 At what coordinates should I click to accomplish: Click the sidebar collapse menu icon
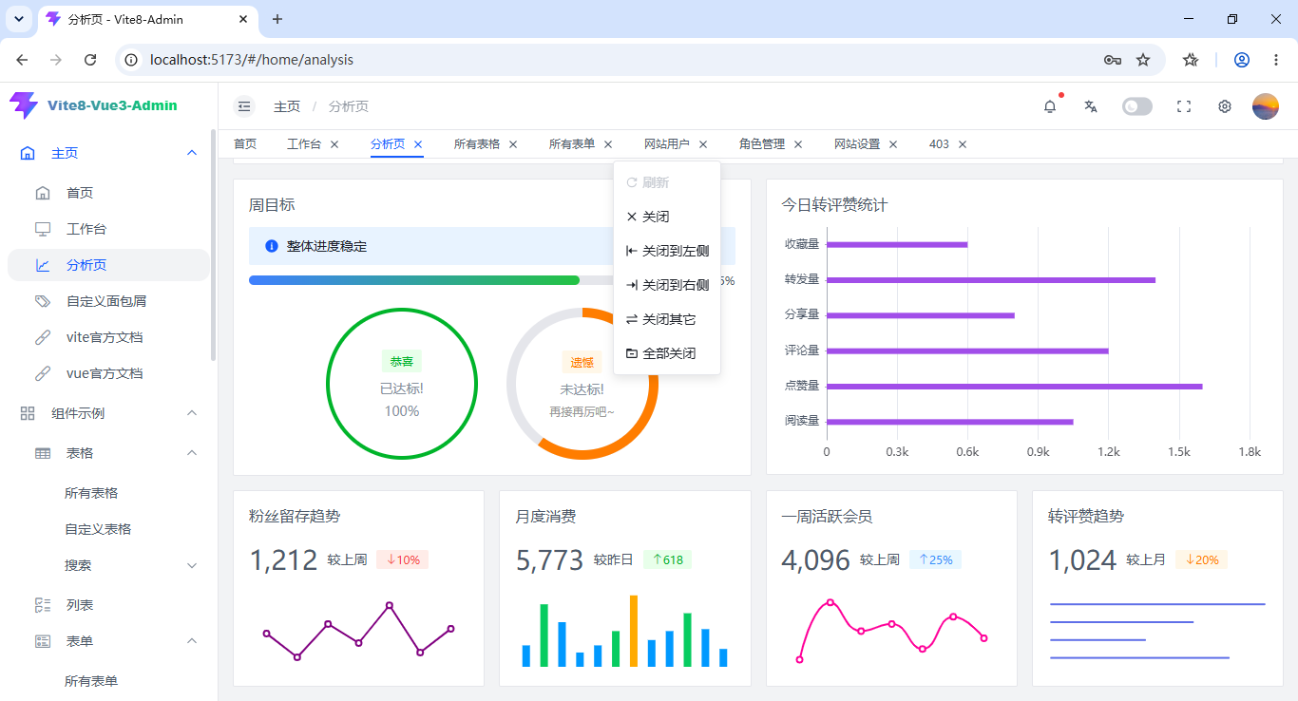pyautogui.click(x=244, y=106)
